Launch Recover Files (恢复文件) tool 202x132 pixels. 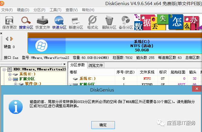(x=43, y=23)
